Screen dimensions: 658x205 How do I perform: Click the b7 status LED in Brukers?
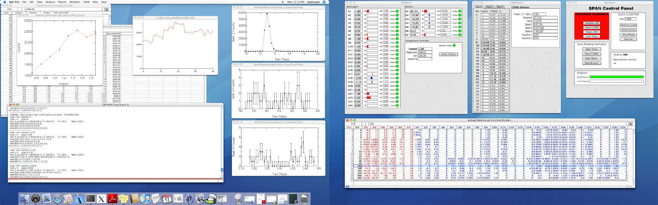(x=460, y=35)
